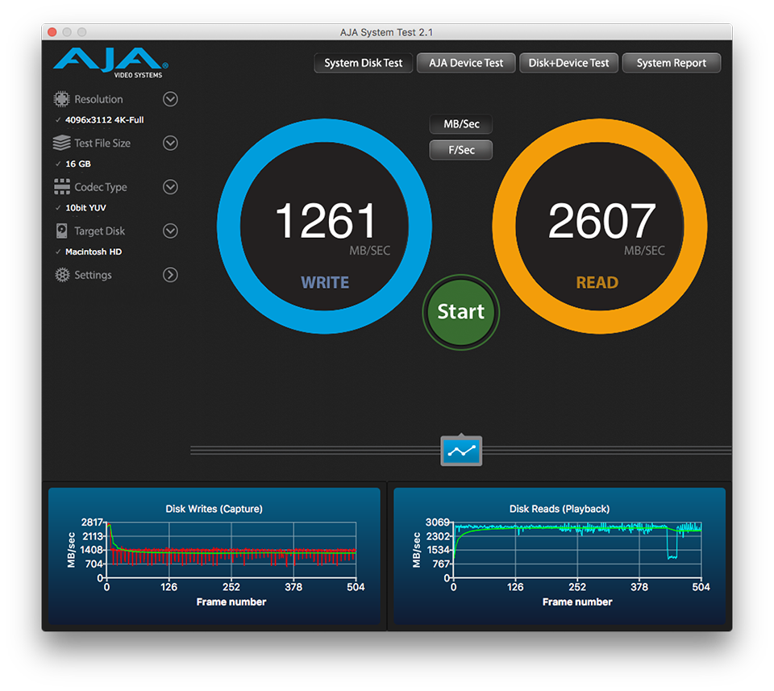Close the AJA System Test window

(x=52, y=32)
